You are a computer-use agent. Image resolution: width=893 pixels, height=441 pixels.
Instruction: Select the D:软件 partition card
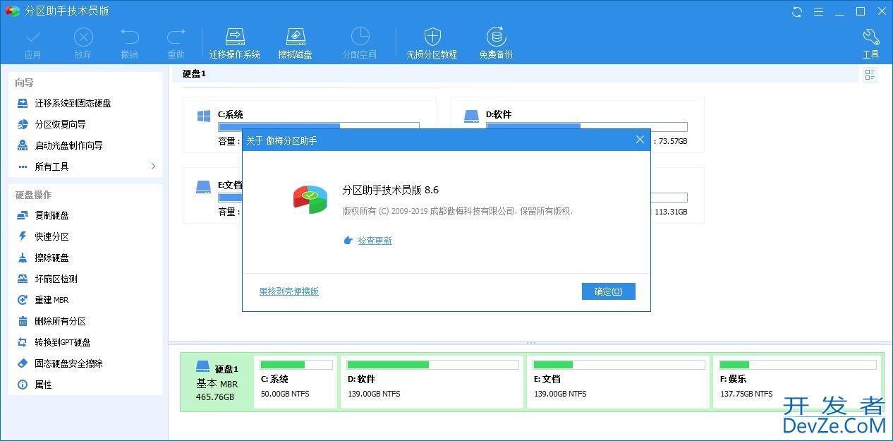pos(578,125)
